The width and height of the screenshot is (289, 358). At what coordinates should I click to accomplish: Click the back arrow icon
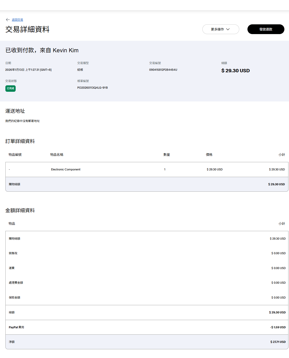point(8,20)
